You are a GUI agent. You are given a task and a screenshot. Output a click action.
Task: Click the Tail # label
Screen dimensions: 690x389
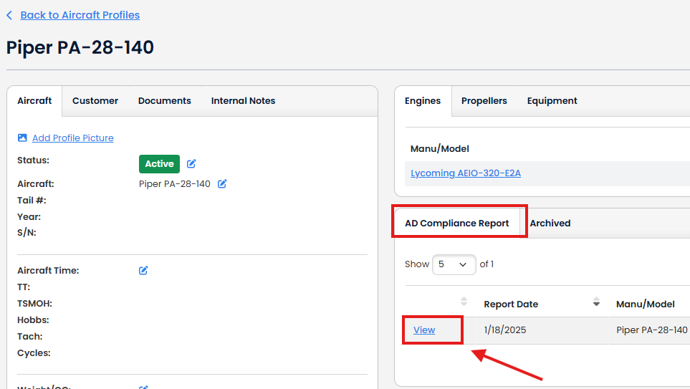[x=32, y=200]
